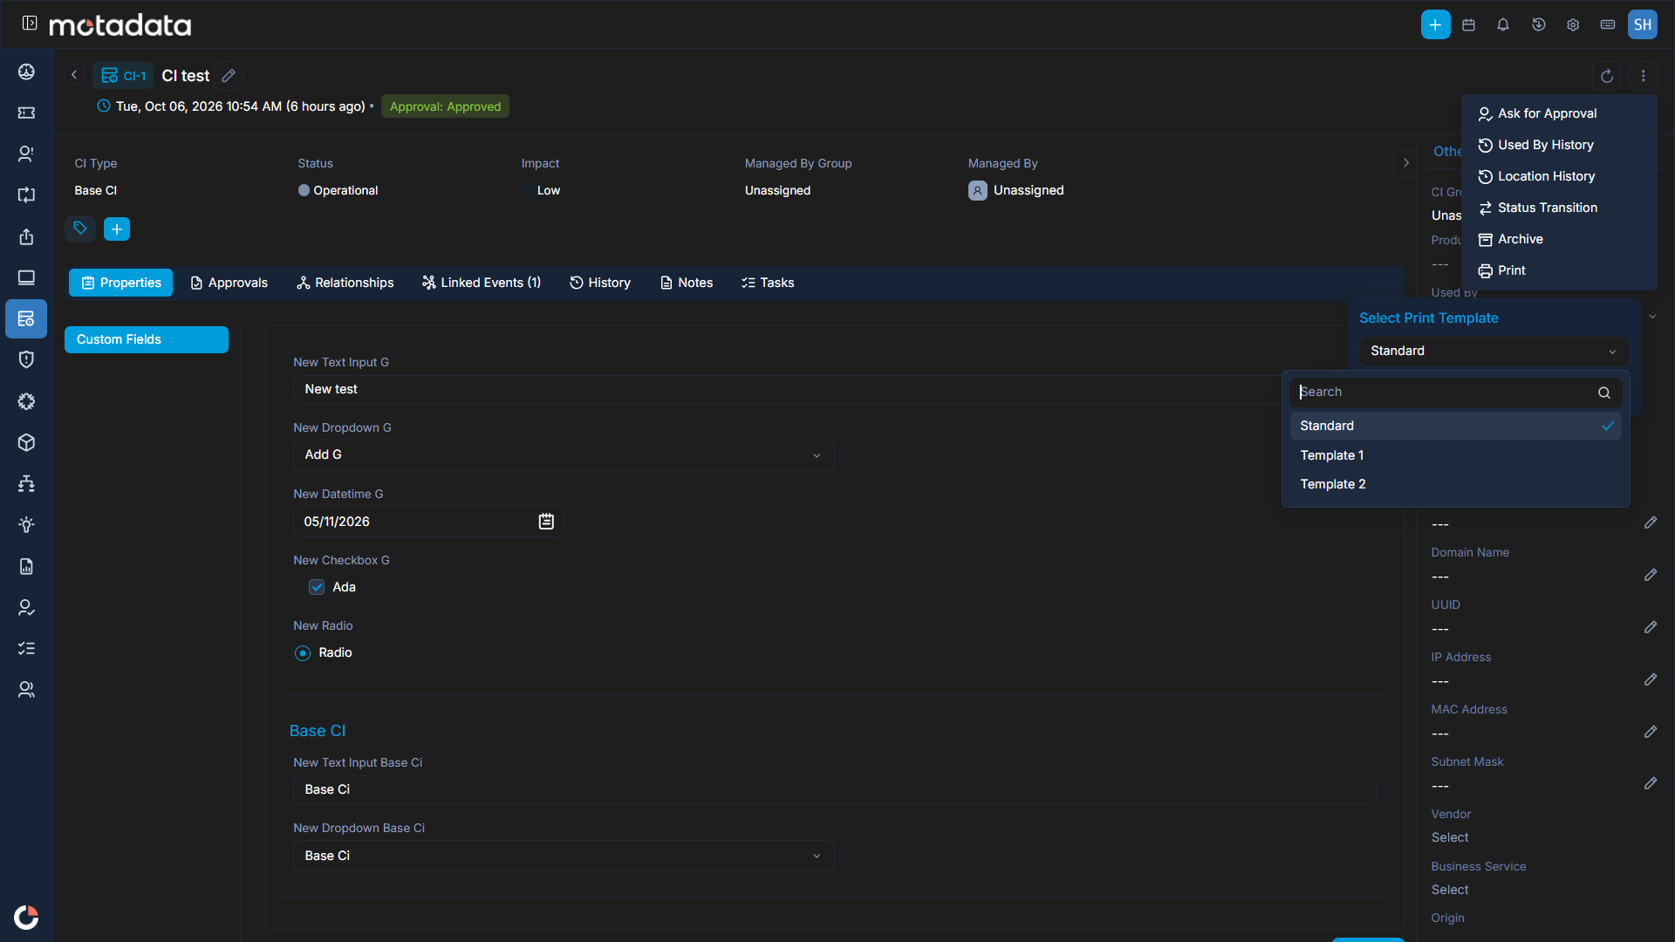Switch to the Approvals tab
Screen dimensions: 1675x942
[229, 283]
